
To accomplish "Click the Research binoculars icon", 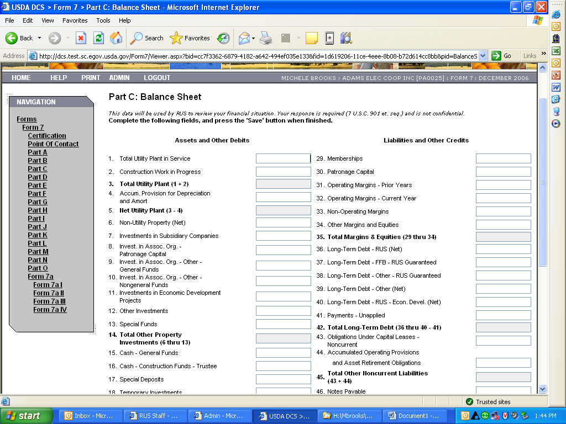I will click(x=346, y=38).
